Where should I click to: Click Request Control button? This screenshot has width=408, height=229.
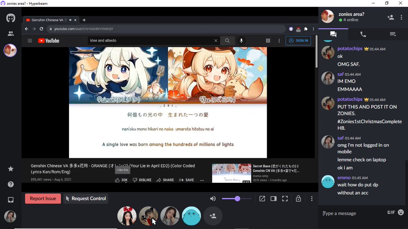coord(86,198)
